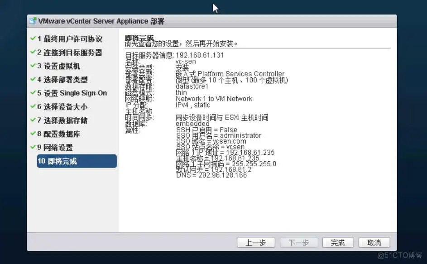This screenshot has height=264, width=427.
Task: Open step 5 设置 Single Sign-On
Action: [72, 93]
